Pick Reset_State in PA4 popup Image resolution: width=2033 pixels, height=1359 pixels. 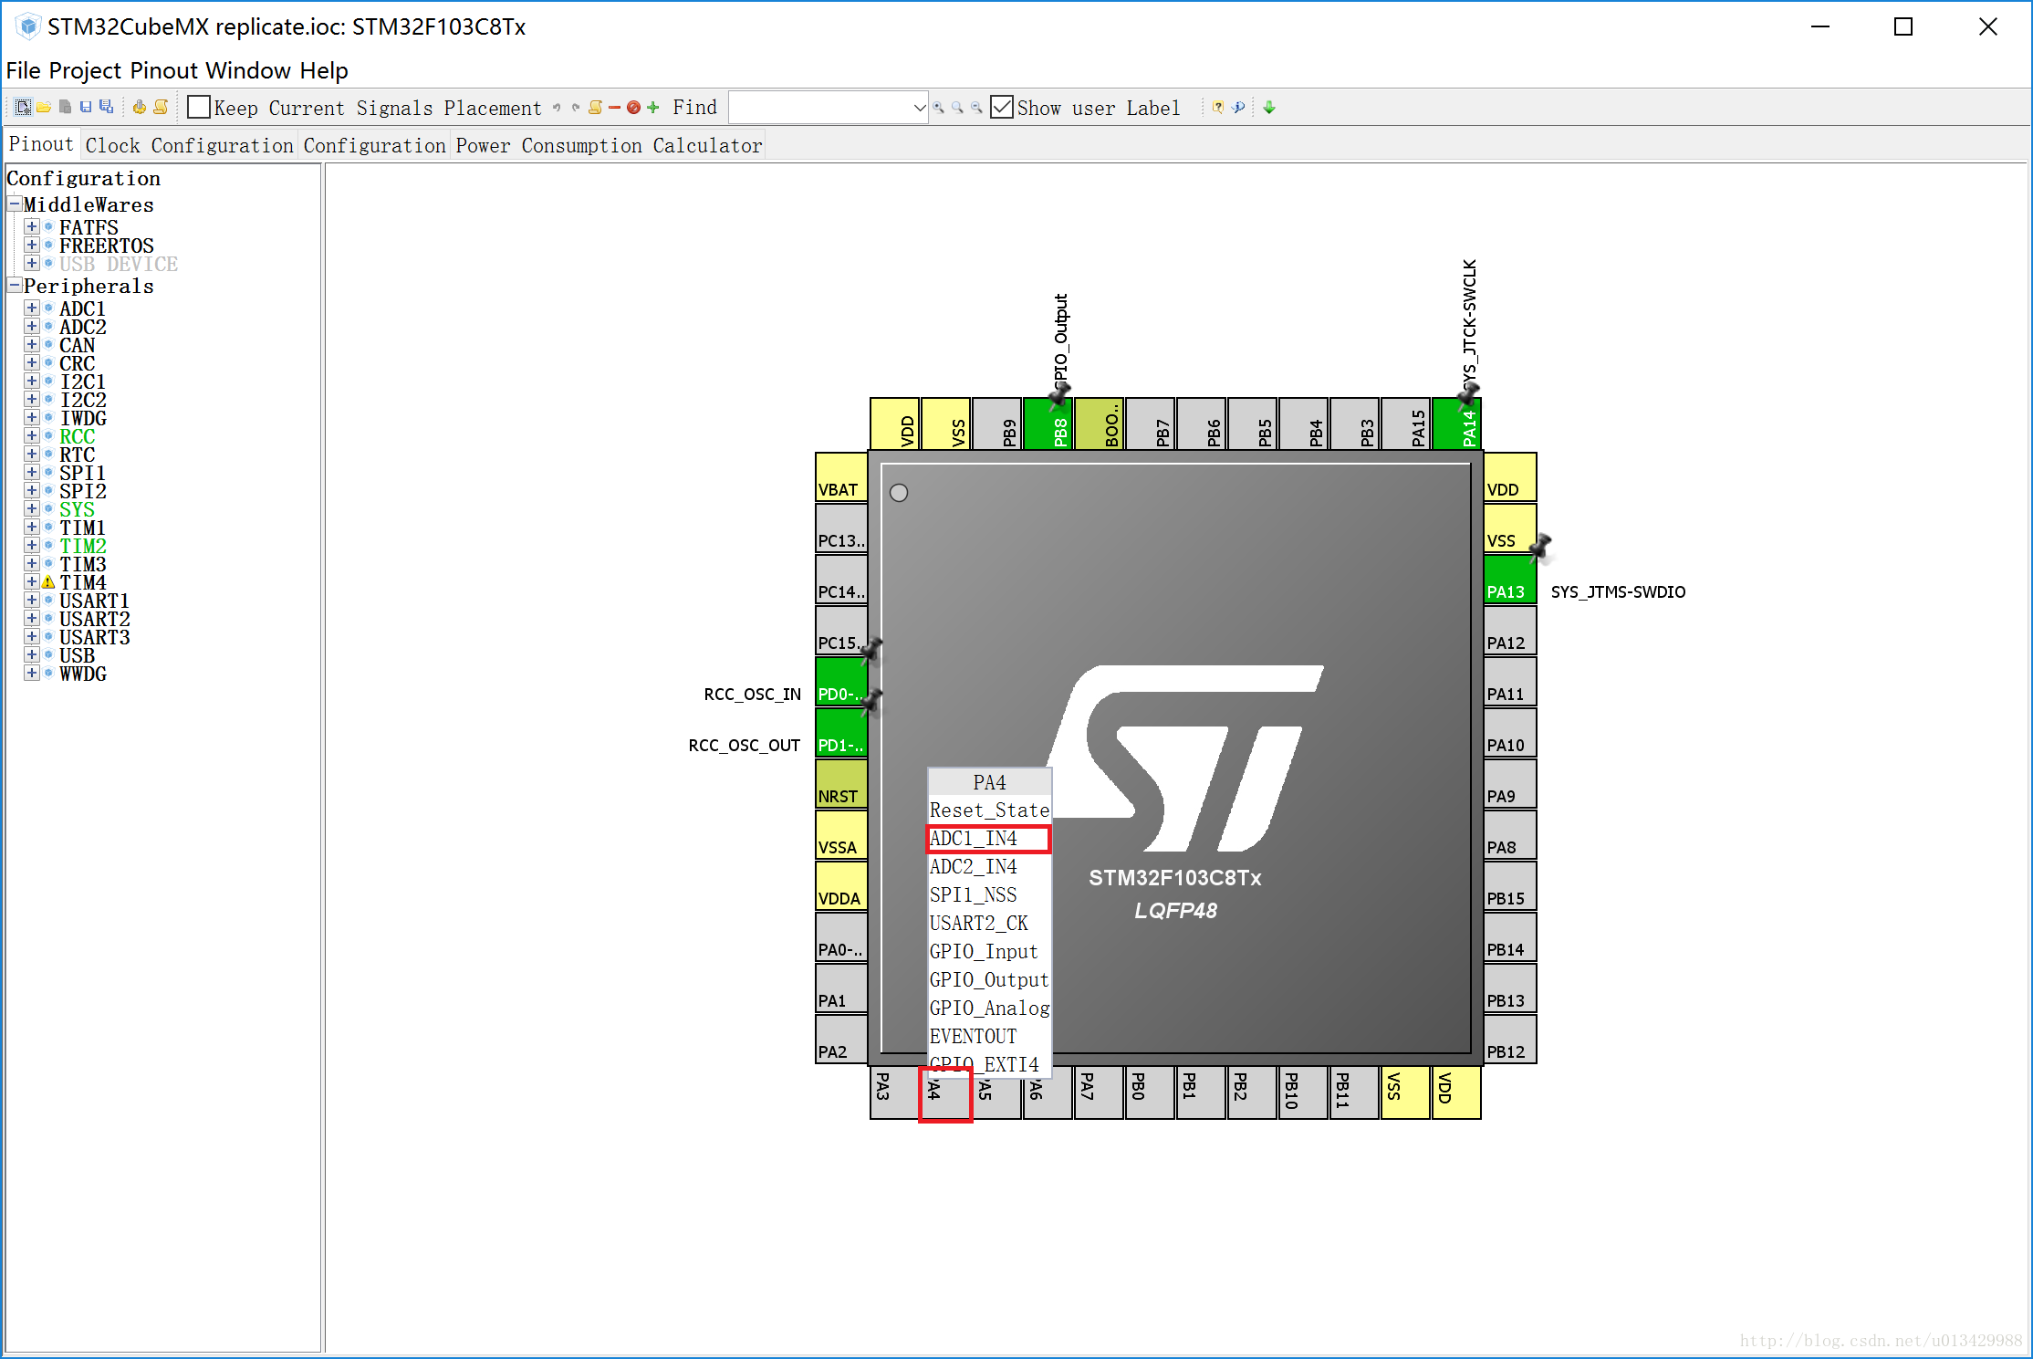tap(989, 810)
